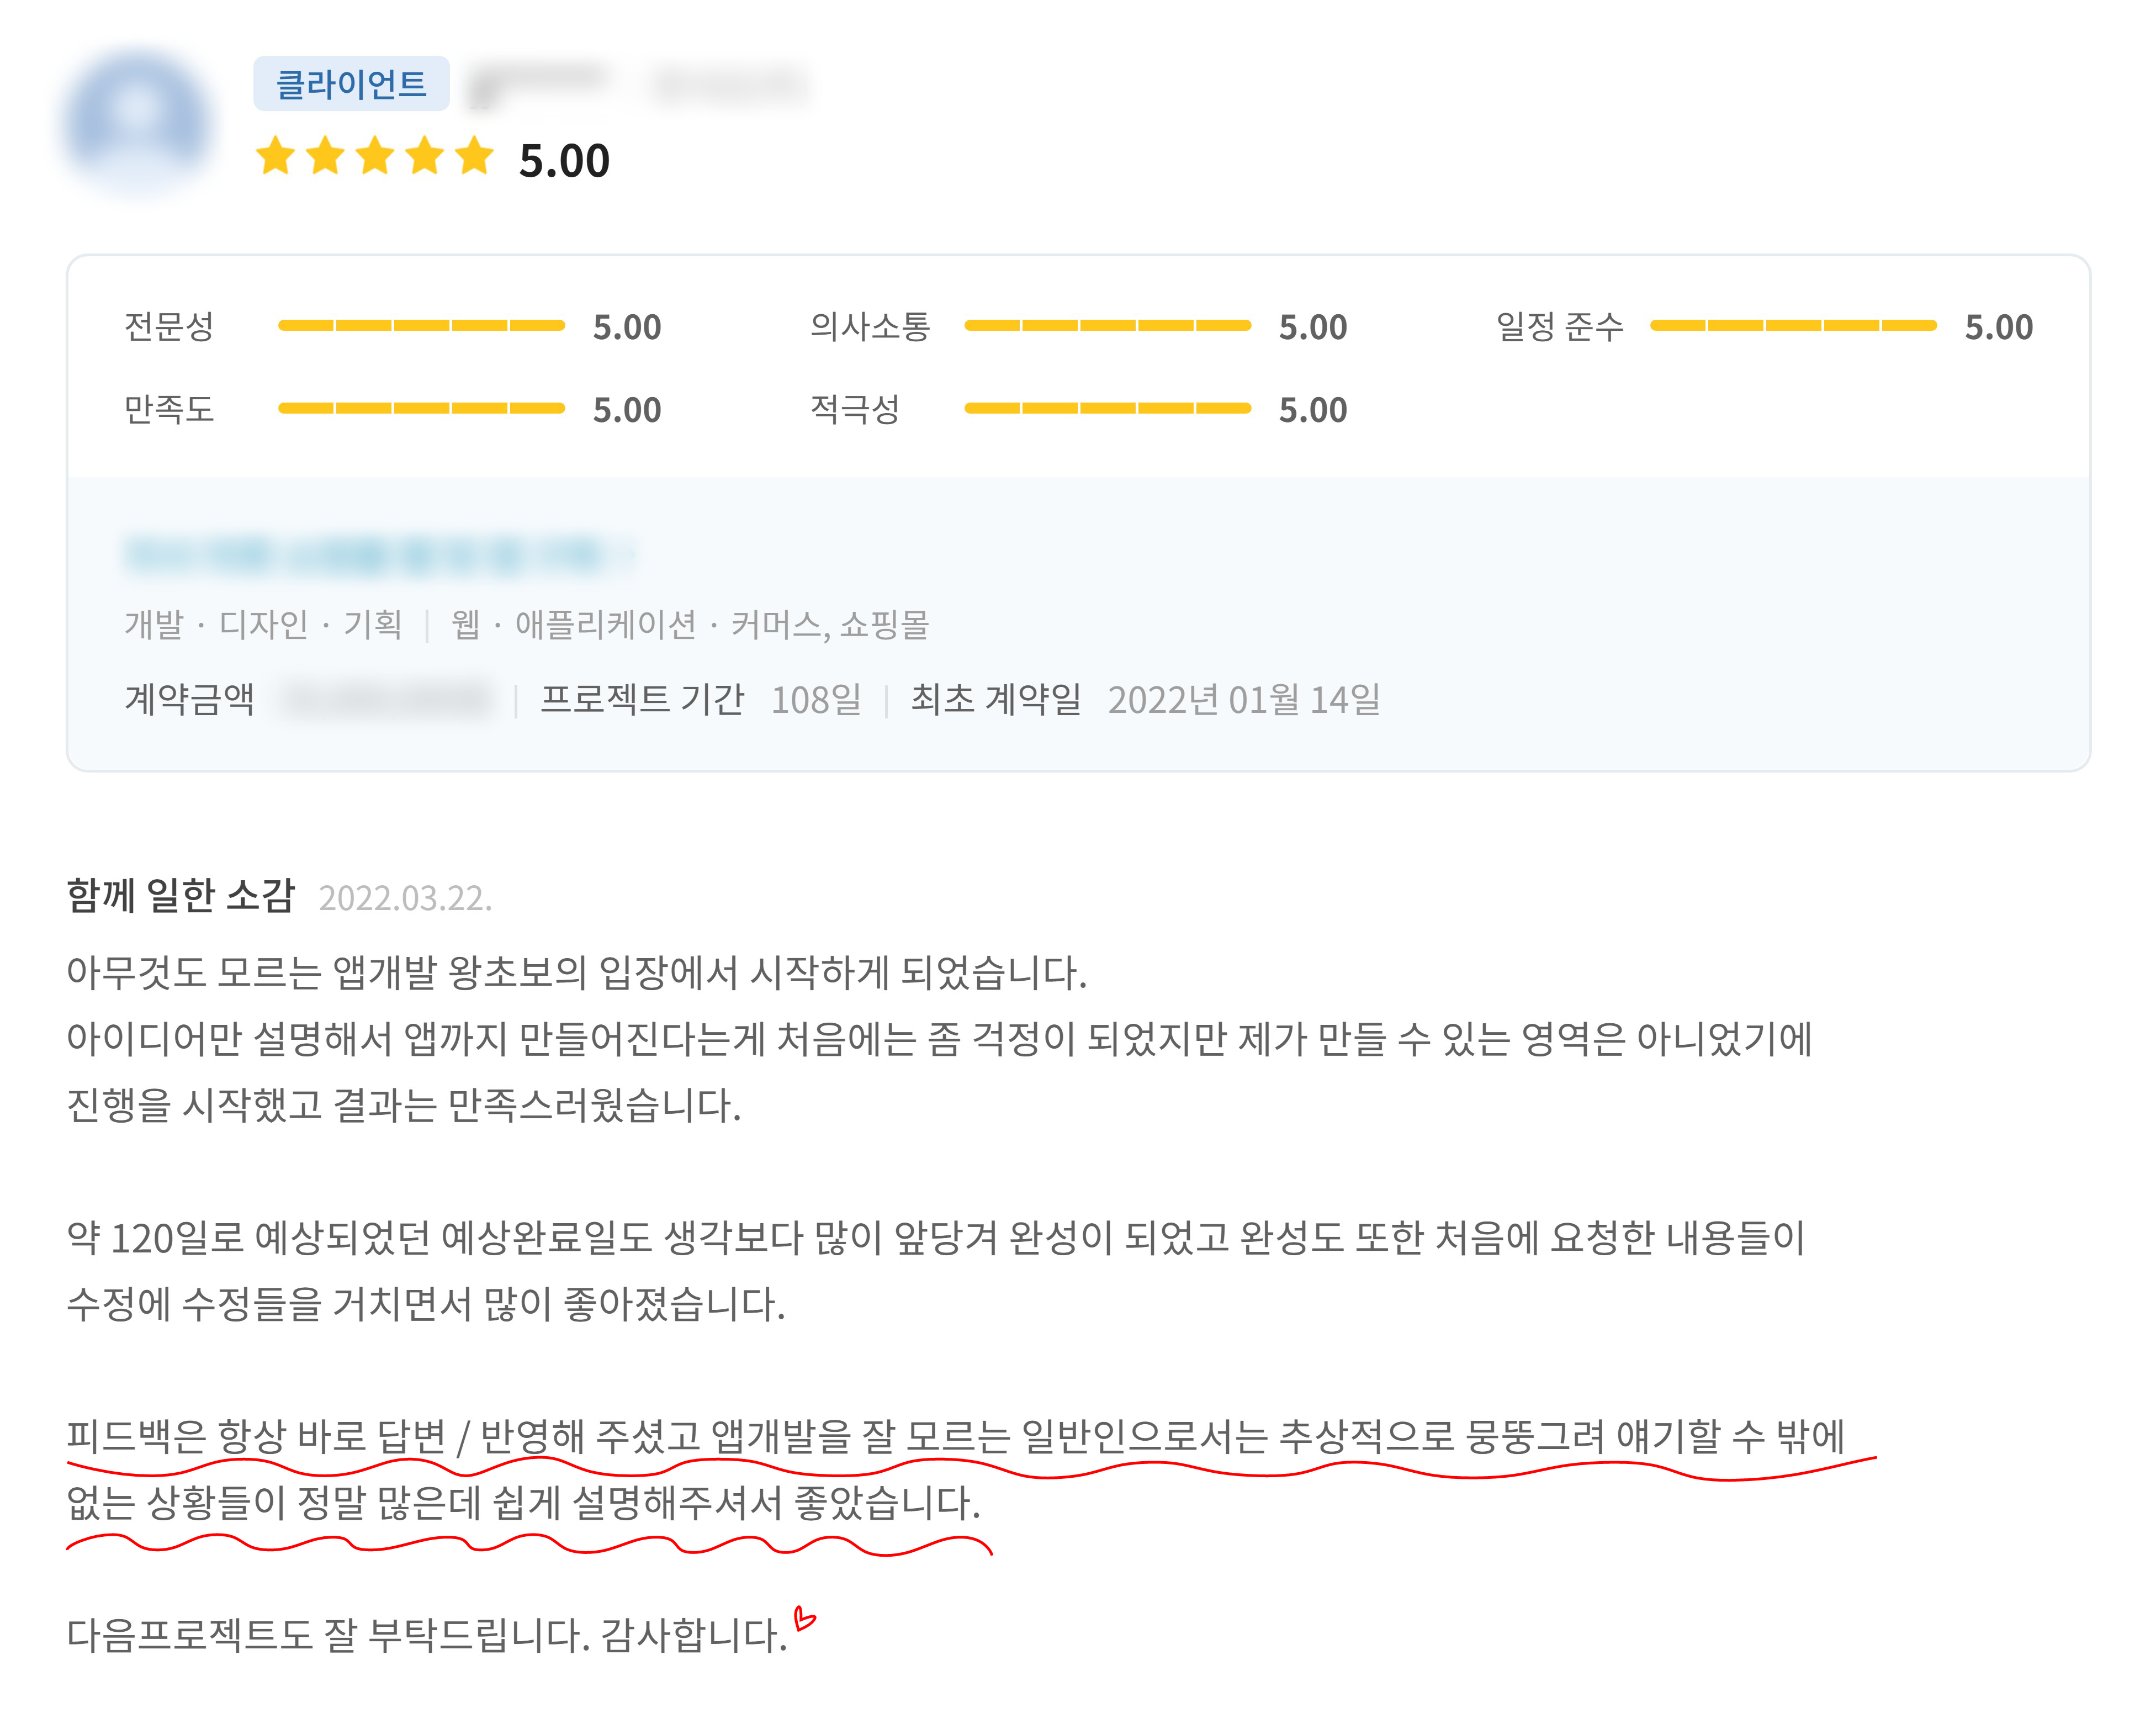Click the 만족도 rating bar
2156x1729 pixels.
(421, 408)
